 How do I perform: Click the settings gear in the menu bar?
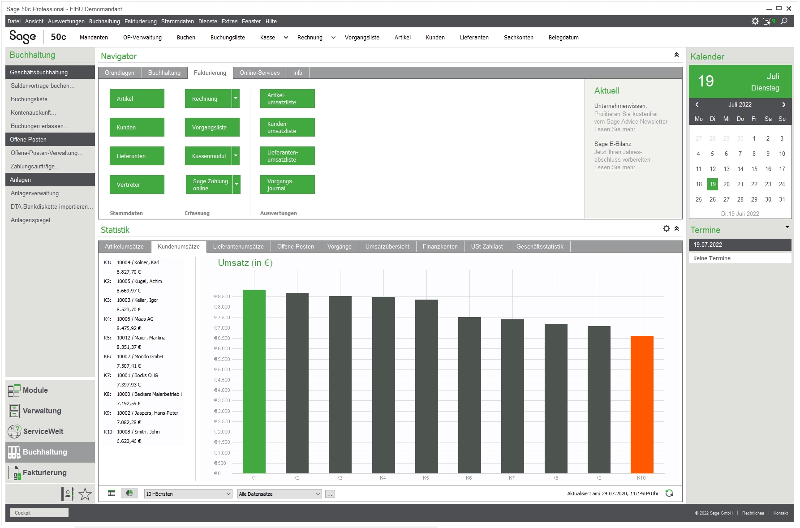click(x=755, y=21)
